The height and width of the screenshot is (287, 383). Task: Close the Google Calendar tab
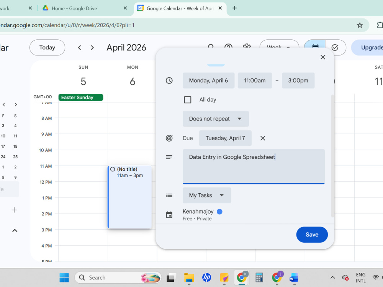[x=220, y=8]
